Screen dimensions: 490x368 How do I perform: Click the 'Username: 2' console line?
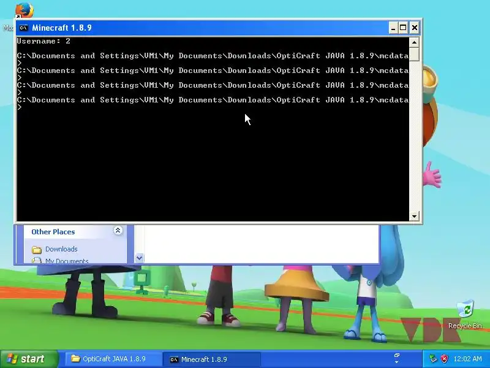click(x=43, y=41)
